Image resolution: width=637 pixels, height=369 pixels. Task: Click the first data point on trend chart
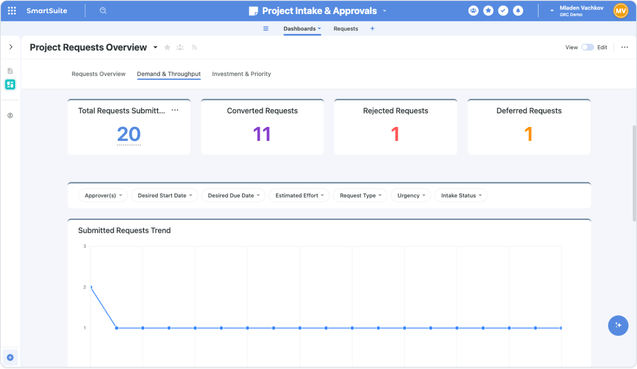(x=91, y=287)
